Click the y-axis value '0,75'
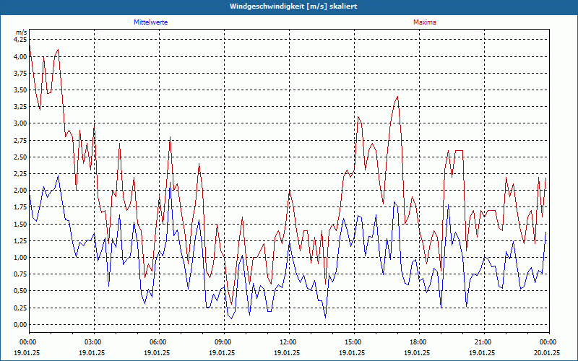Screen dimensions: 578x361 (x=21, y=274)
